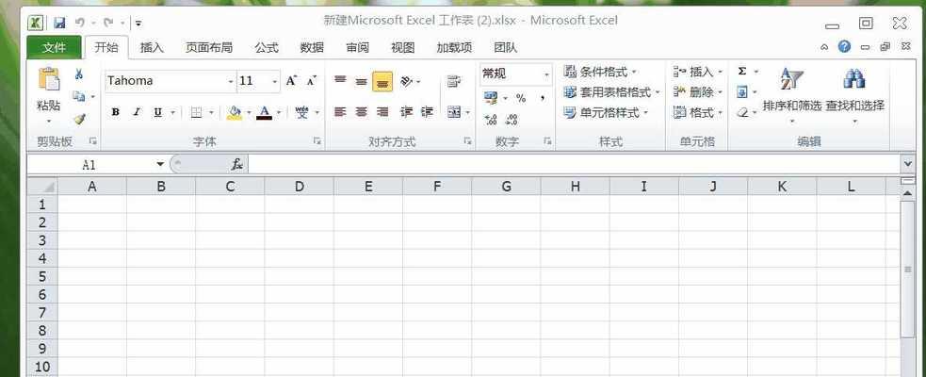Select the Format Painter brush
Image resolution: width=926 pixels, height=377 pixels.
pos(79,119)
